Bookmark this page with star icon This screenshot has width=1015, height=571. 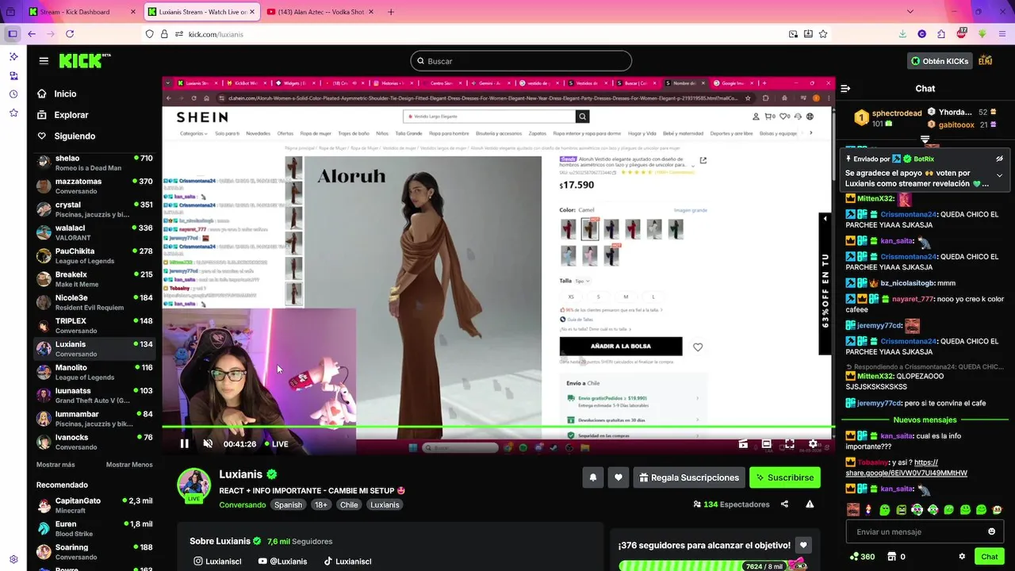coord(823,34)
